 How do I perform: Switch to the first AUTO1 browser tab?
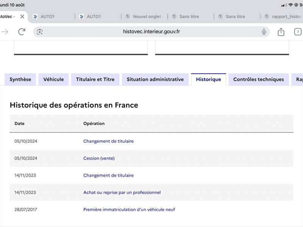[52, 17]
